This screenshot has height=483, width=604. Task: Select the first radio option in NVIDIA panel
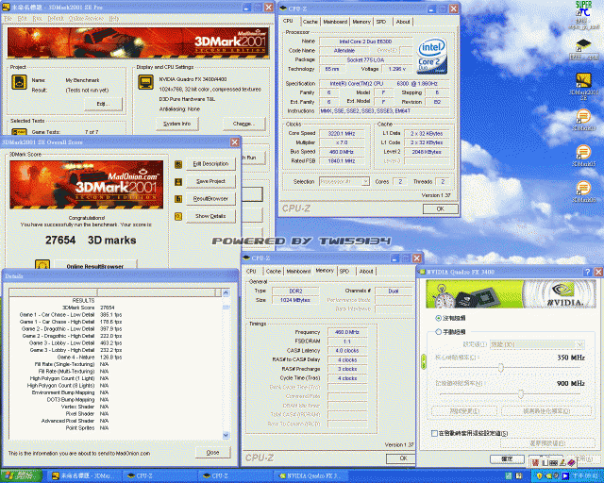coord(438,318)
